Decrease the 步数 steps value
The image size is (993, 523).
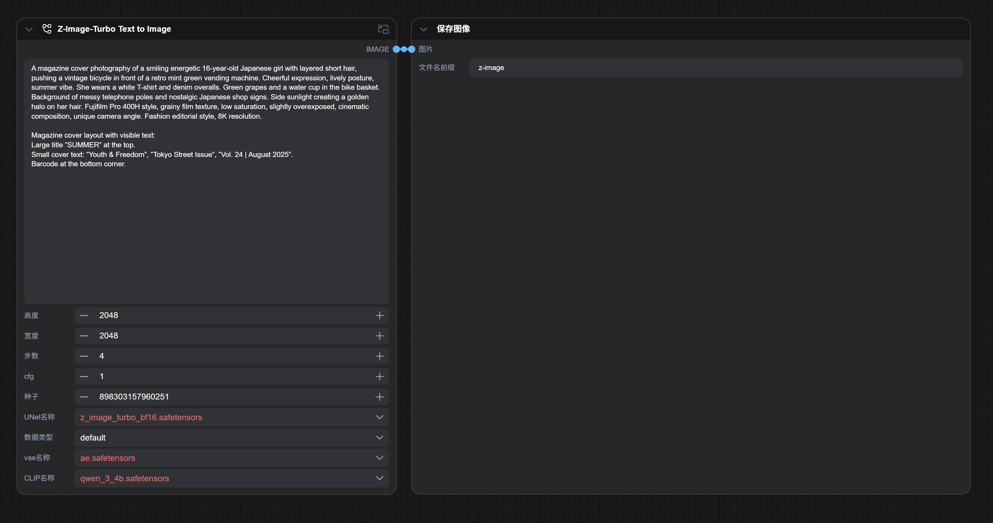point(84,356)
